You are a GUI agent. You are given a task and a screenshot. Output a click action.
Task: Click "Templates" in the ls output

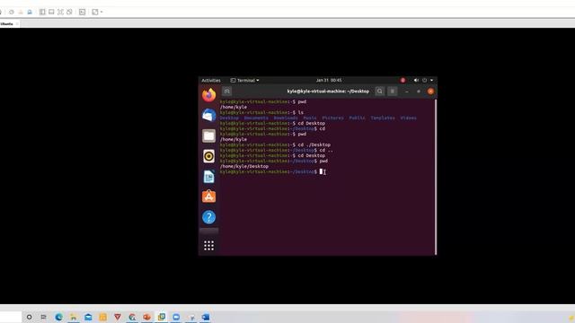pyautogui.click(x=383, y=118)
